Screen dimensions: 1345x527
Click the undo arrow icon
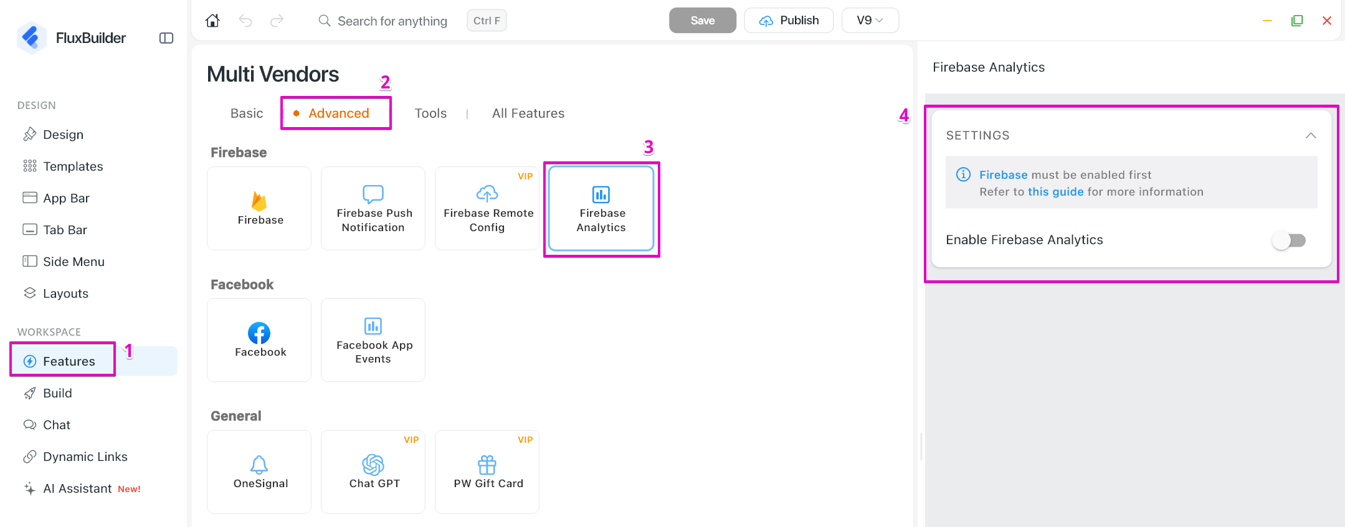[245, 21]
